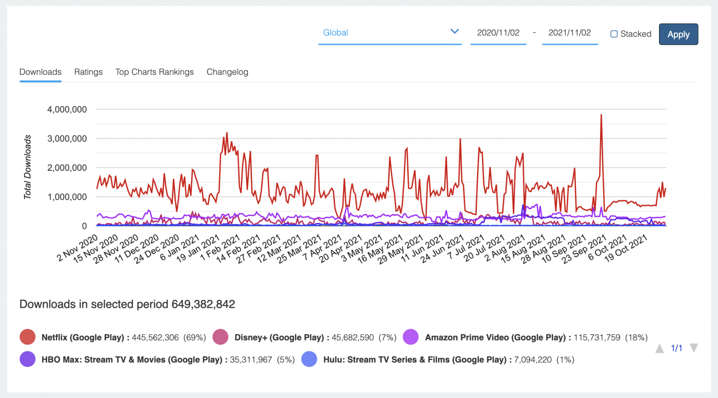Click HBO Max download count 35,311,967 (5%)

pos(262,360)
